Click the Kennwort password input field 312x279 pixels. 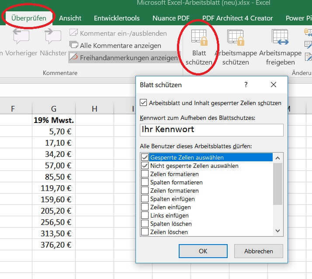211,130
